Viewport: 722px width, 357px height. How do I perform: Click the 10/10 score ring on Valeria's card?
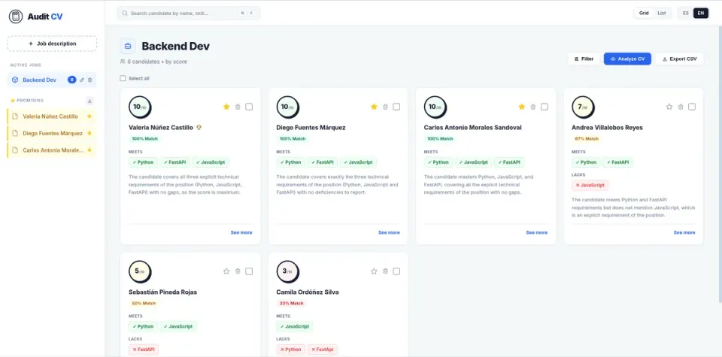point(140,107)
